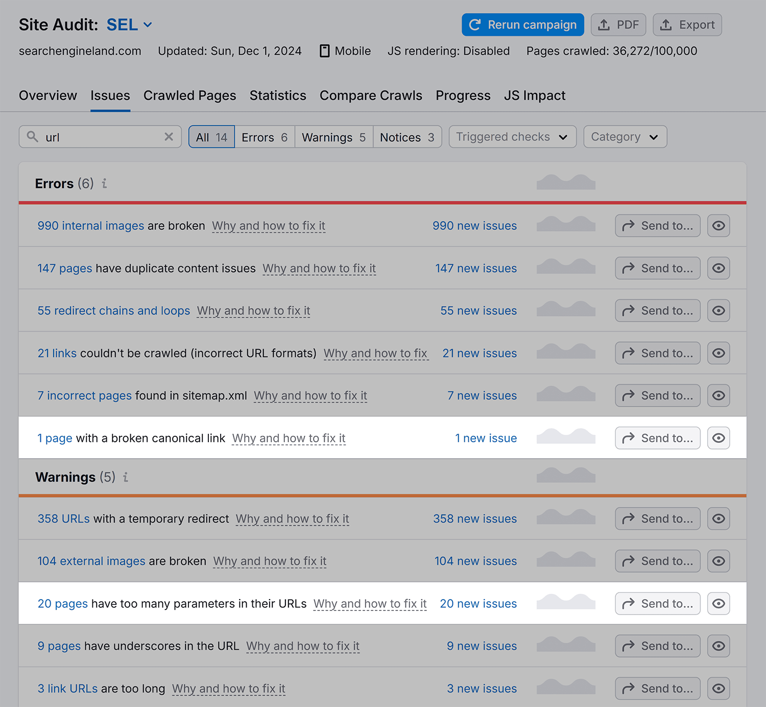
Task: Click the mobile device icon
Action: [324, 51]
